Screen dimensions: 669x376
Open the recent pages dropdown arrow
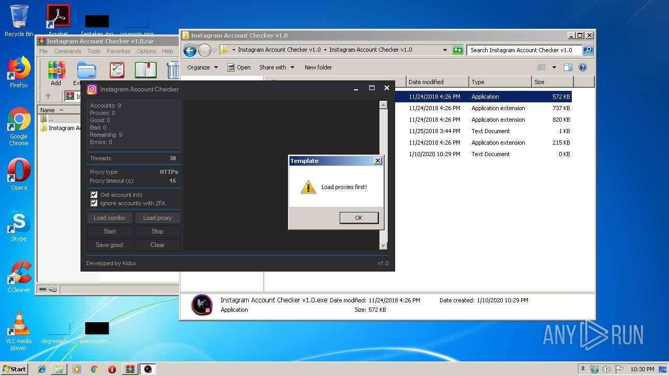tap(214, 51)
